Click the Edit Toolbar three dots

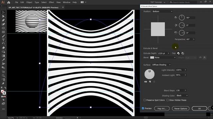coord(3,109)
